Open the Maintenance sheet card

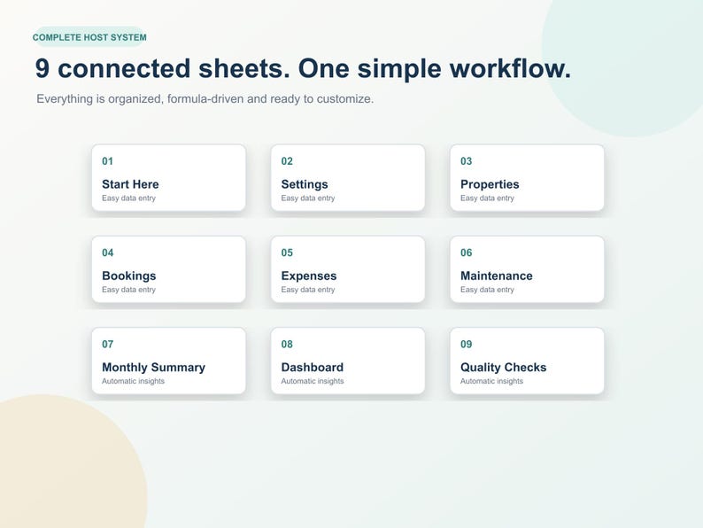click(x=528, y=269)
